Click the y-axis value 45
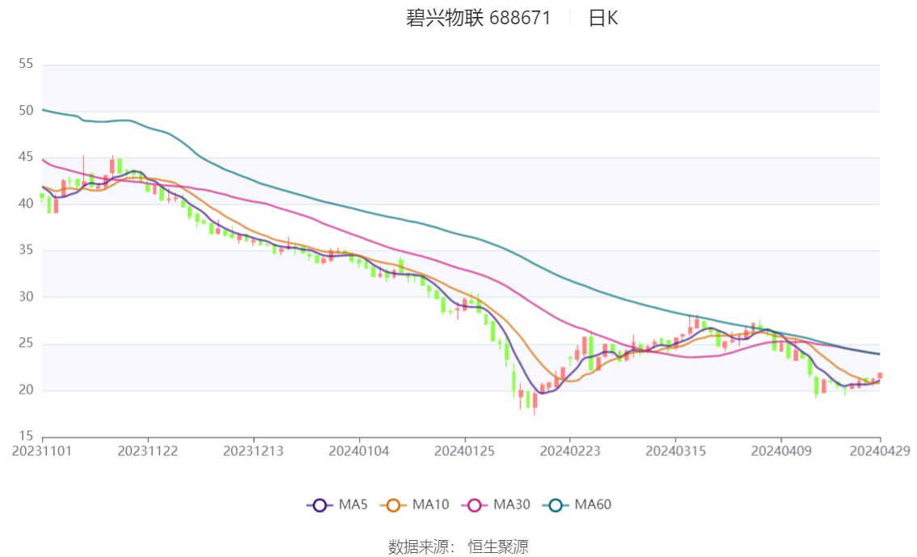 click(x=26, y=157)
